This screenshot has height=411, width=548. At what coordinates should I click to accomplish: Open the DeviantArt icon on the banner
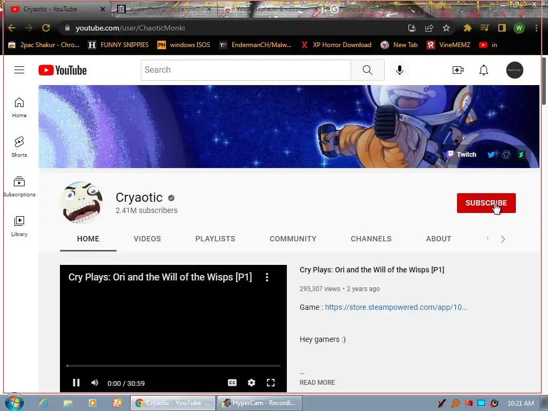pos(521,155)
